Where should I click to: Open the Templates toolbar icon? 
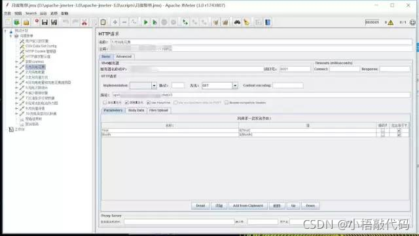17,22
